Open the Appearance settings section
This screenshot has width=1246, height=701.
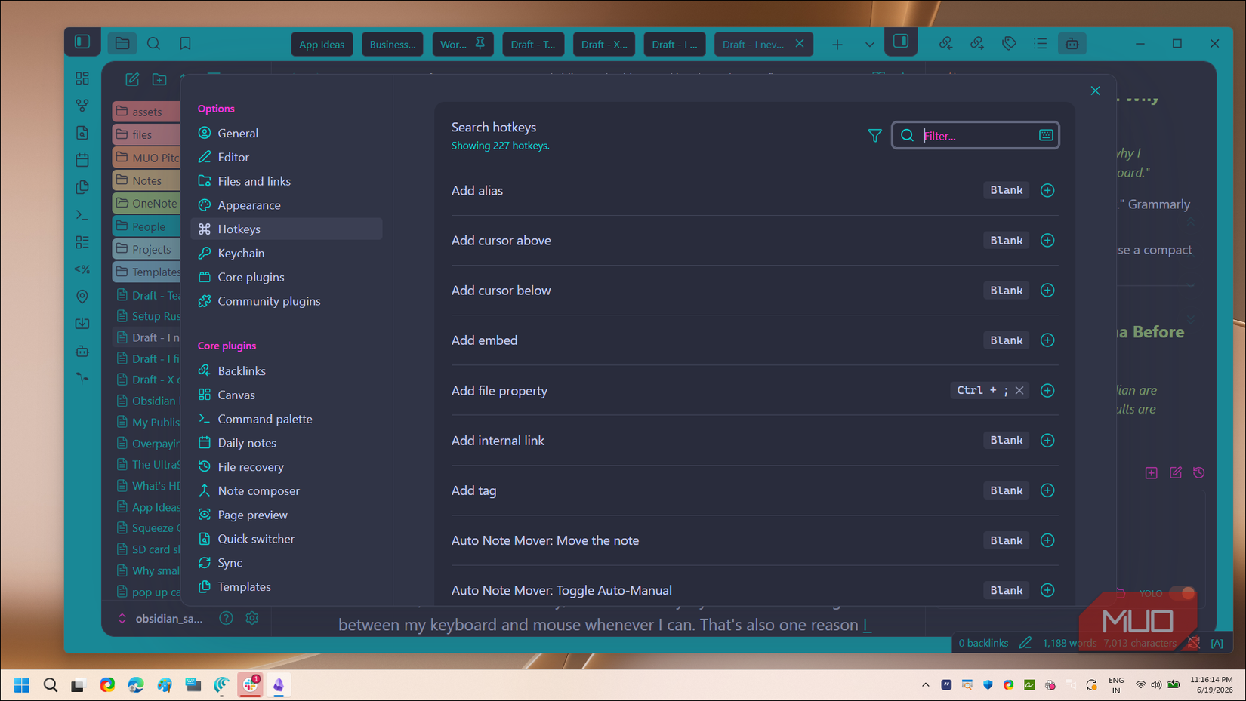click(x=286, y=205)
